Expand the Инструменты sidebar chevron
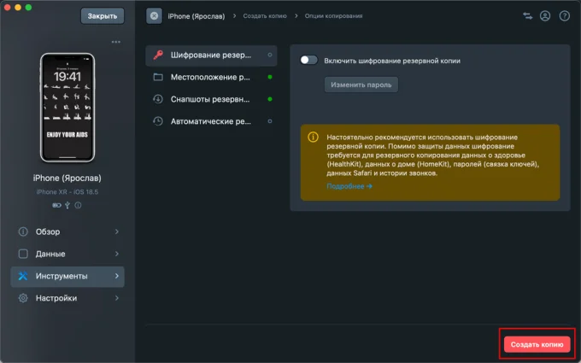 point(116,276)
